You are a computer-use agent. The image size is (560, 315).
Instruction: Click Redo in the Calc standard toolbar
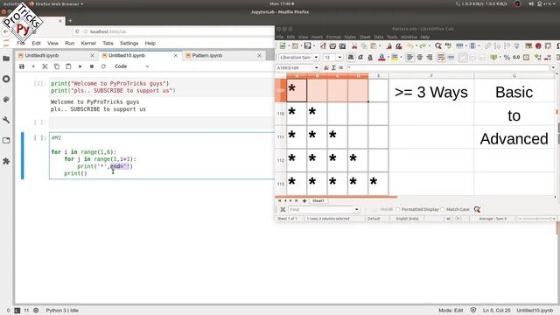[423, 45]
